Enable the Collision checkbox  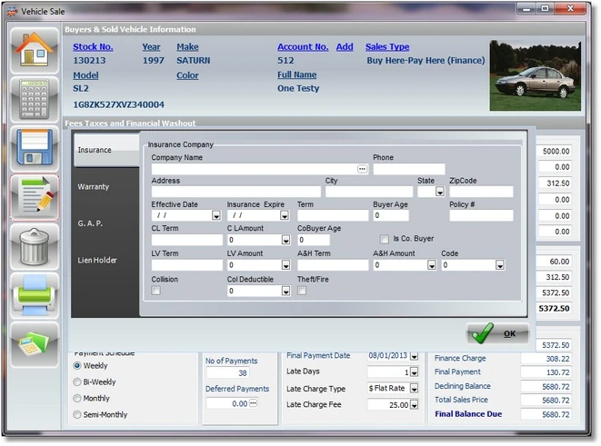point(156,291)
